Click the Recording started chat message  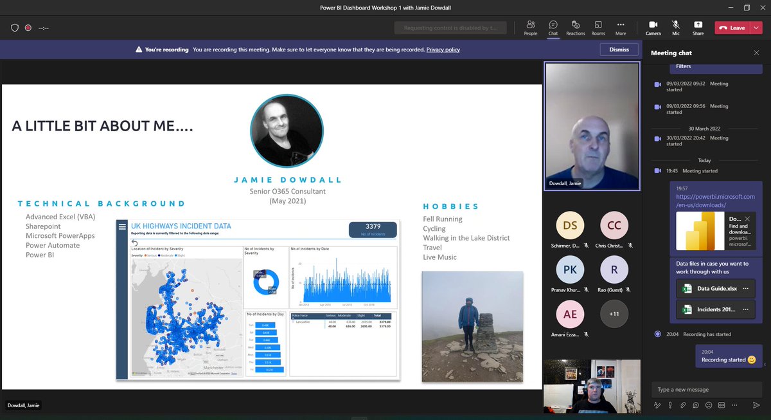(x=729, y=356)
